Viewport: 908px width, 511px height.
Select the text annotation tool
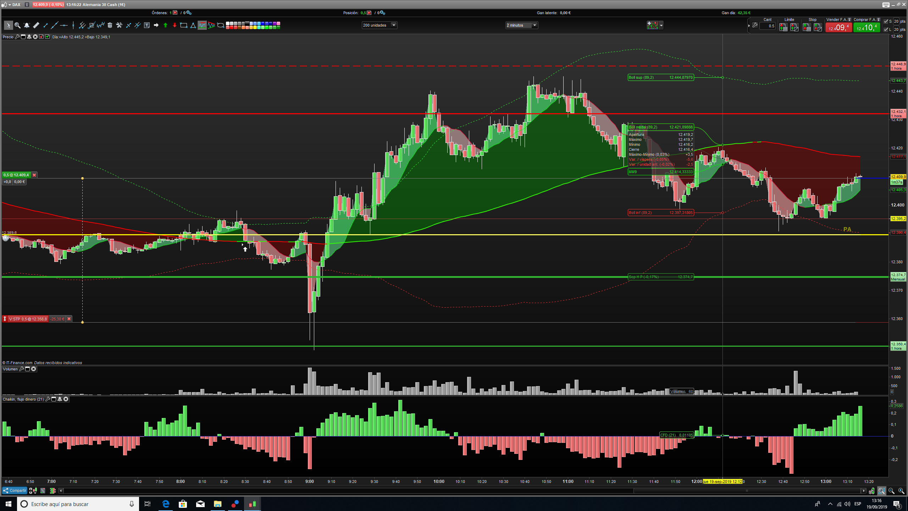click(147, 25)
